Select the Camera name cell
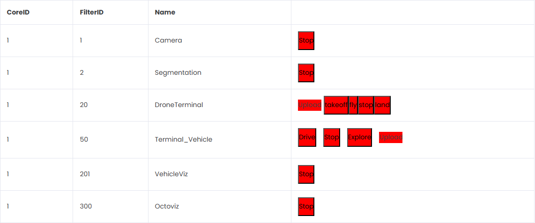 (168, 41)
